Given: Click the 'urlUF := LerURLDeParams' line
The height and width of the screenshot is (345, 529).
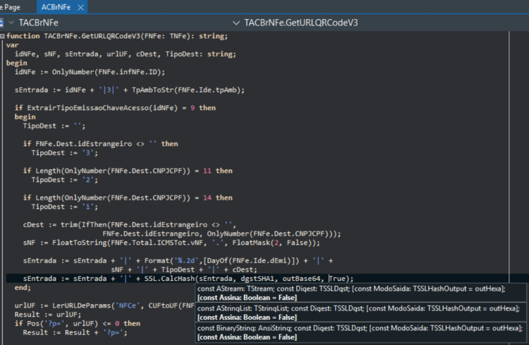Looking at the screenshot, I should pos(104,305).
